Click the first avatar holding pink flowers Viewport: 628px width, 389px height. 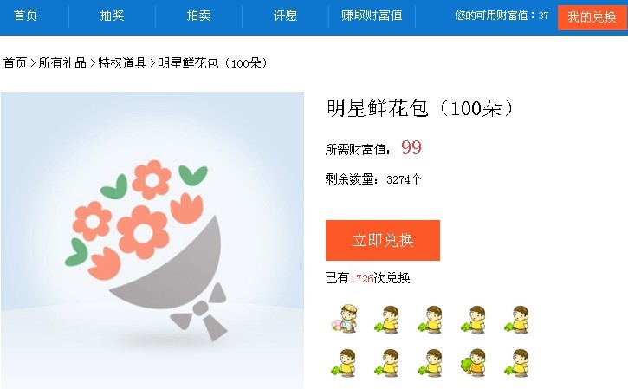point(345,319)
